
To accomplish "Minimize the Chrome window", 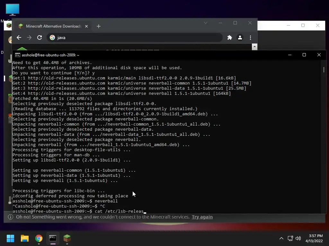I will coord(220,23).
